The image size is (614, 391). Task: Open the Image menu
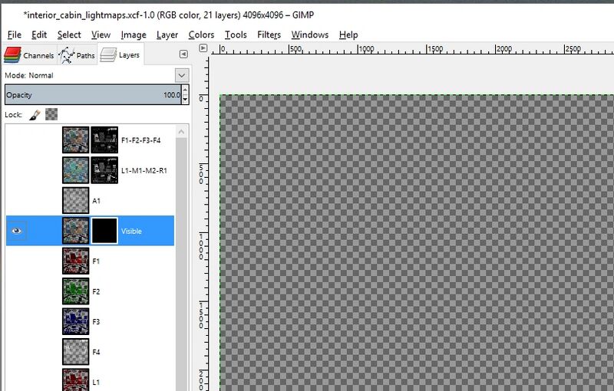[x=133, y=34]
